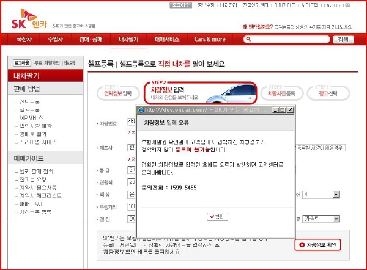Image resolution: width=367 pixels, height=270 pixels.
Task: Maximize the popup window
Action: [x=282, y=109]
